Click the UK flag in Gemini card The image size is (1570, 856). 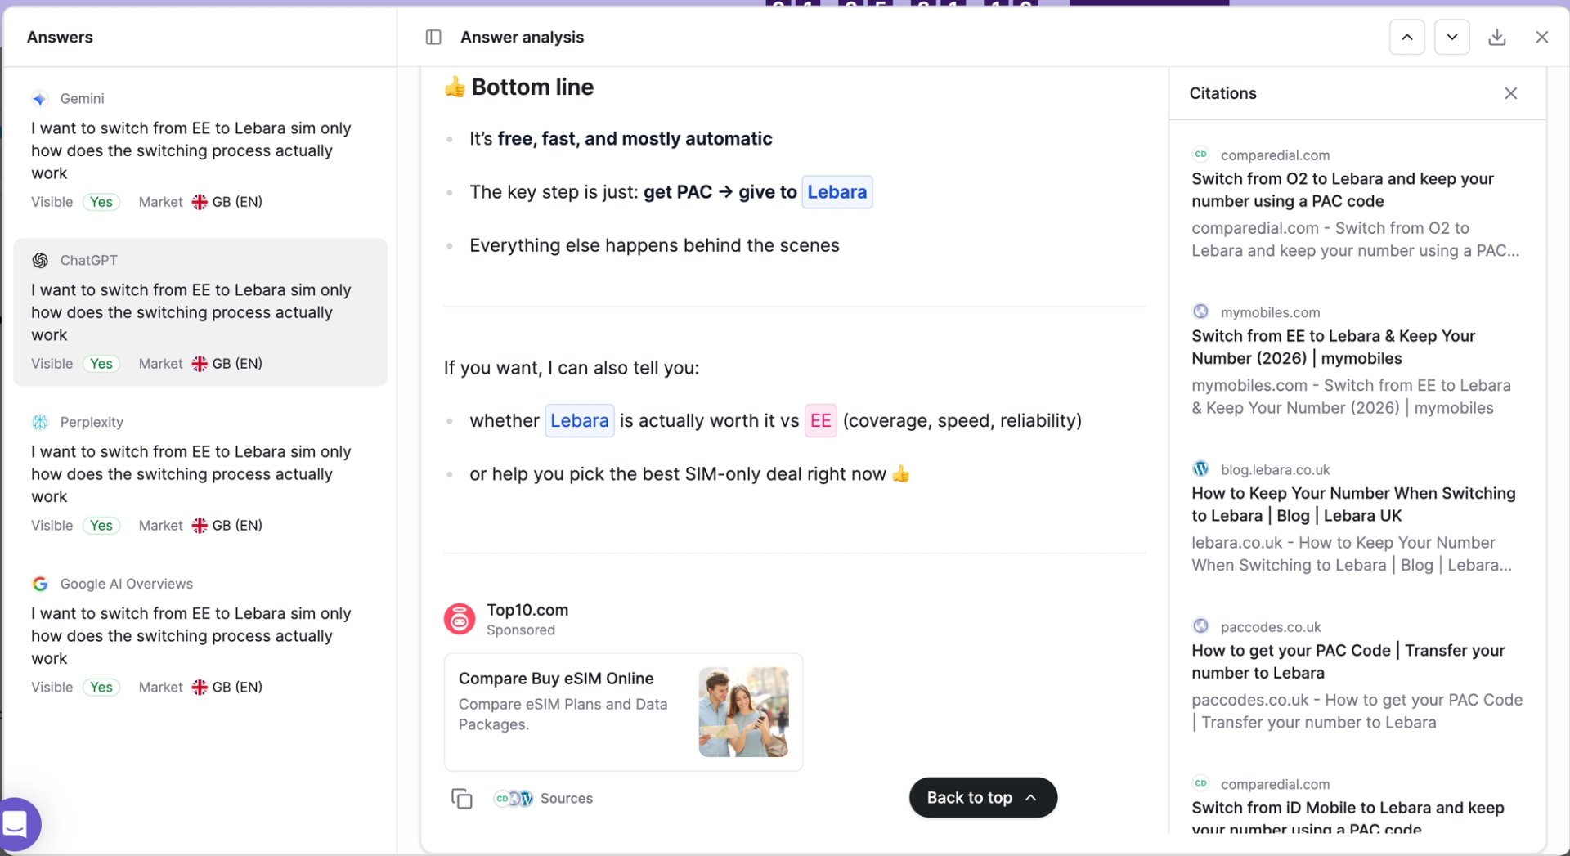[200, 202]
